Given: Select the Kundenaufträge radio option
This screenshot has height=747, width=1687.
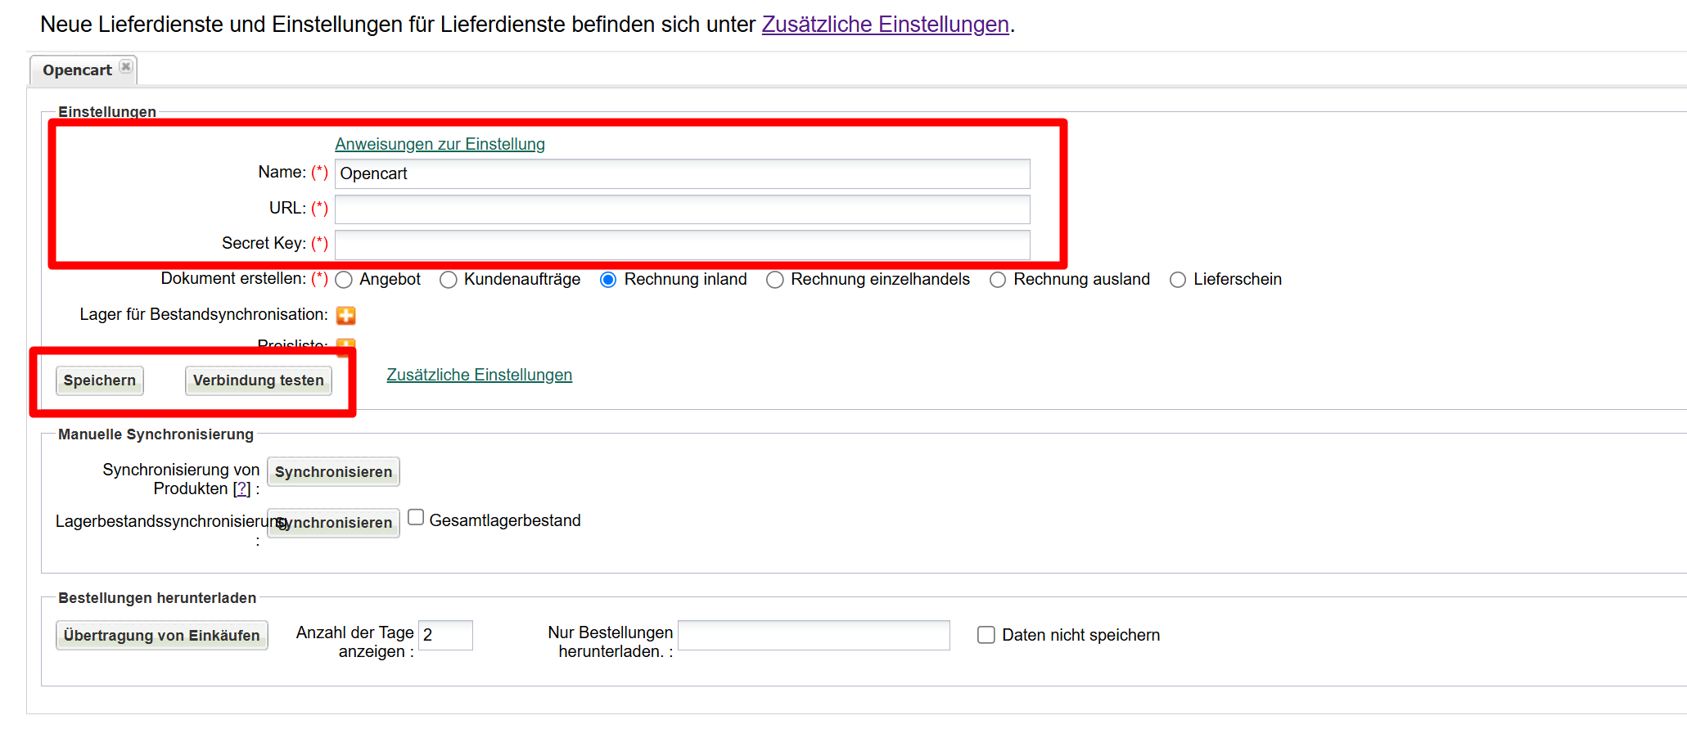Looking at the screenshot, I should point(449,280).
